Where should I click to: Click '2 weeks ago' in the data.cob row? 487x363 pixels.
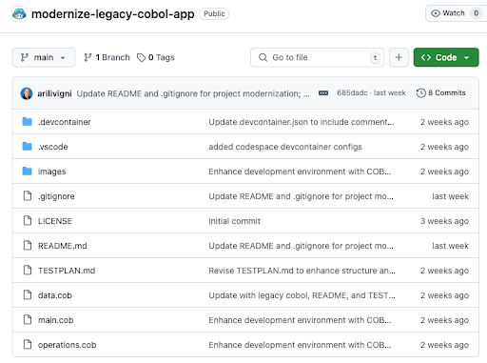coord(444,295)
